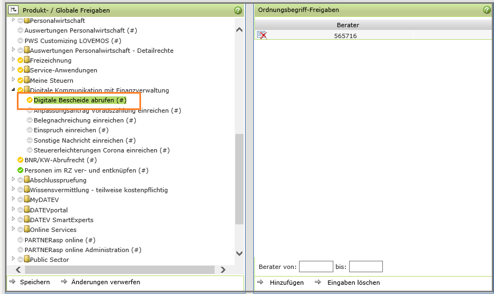Toggle status circle of Sonstige Nachricht einreichen
The image size is (494, 294).
[x=29, y=140]
